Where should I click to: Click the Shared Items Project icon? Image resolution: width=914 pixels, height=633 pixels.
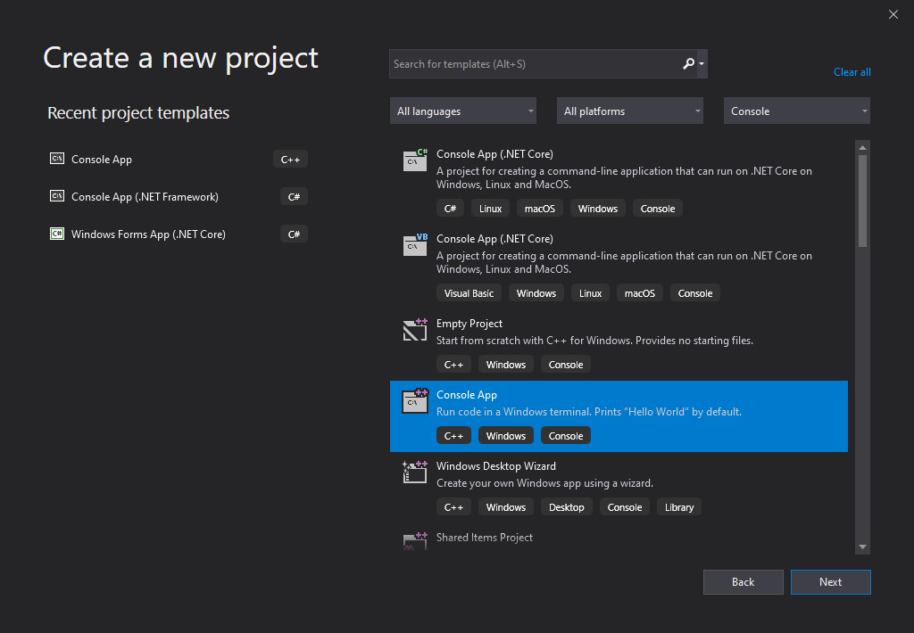[x=415, y=540]
